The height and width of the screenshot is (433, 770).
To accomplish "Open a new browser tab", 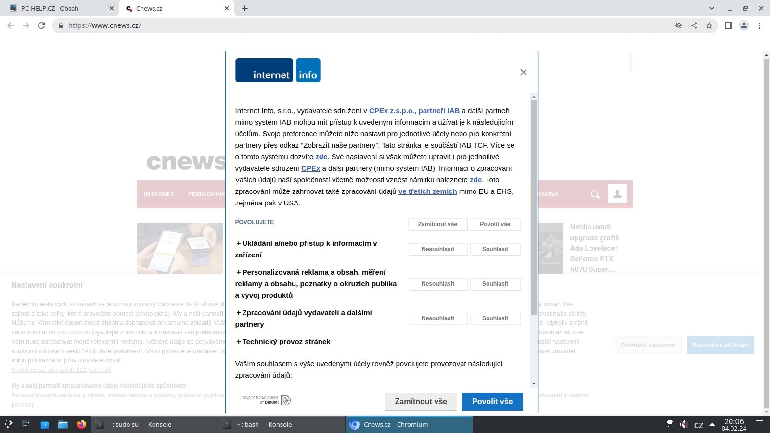I will click(x=245, y=8).
